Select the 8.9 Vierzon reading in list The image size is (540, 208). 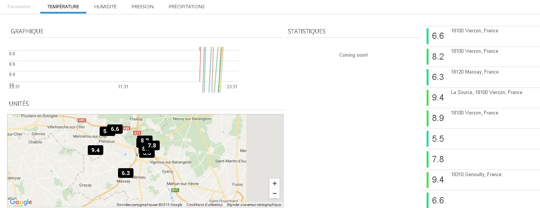(438, 118)
